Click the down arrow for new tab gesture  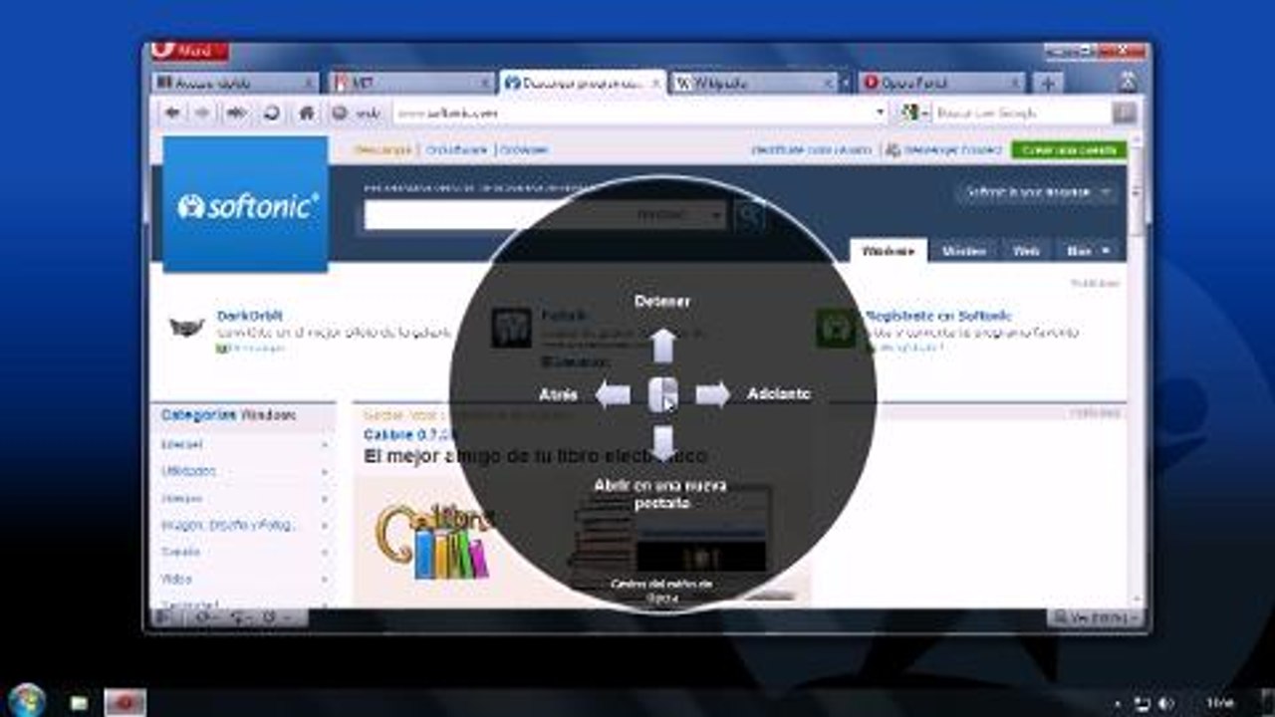(663, 444)
